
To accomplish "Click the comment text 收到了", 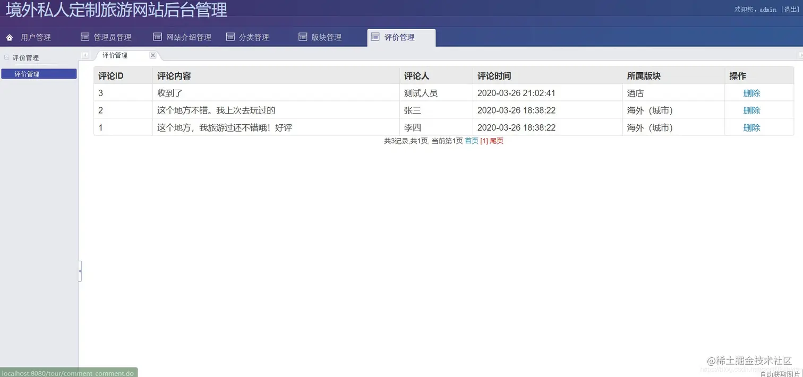I will click(x=170, y=93).
